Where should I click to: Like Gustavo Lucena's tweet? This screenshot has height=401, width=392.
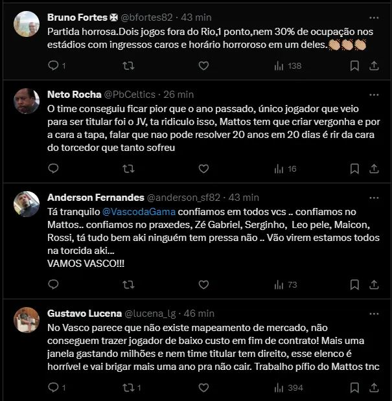pos(203,387)
